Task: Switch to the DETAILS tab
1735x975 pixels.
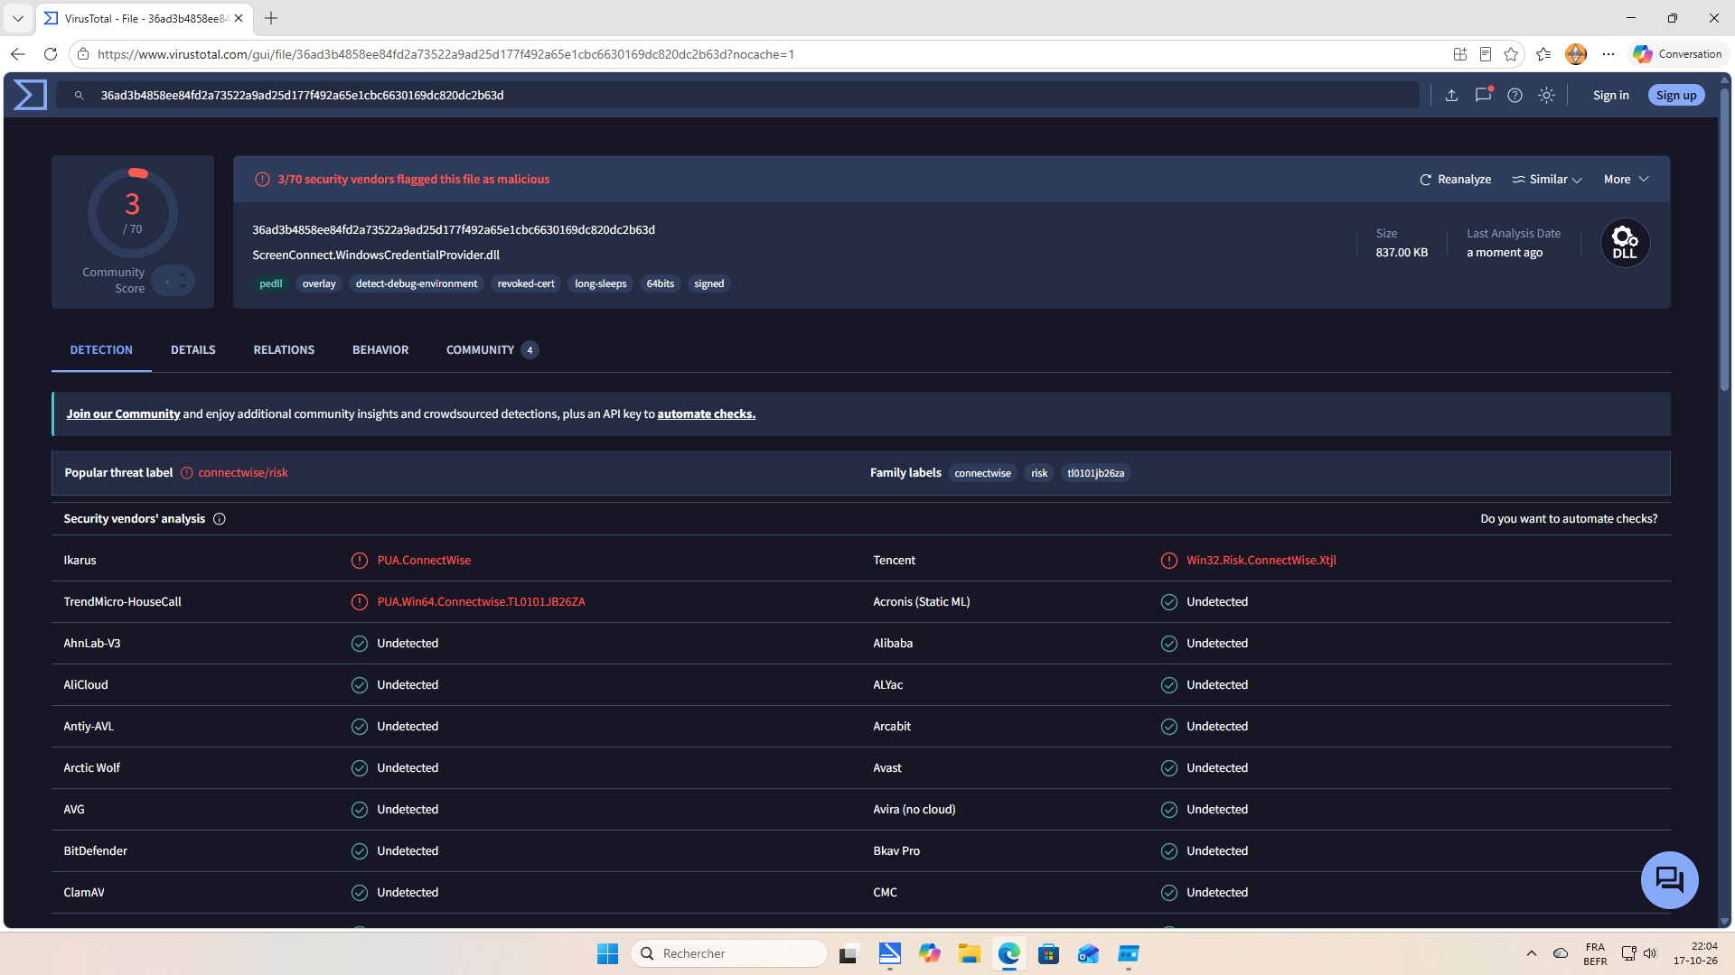Action: pyautogui.click(x=193, y=350)
